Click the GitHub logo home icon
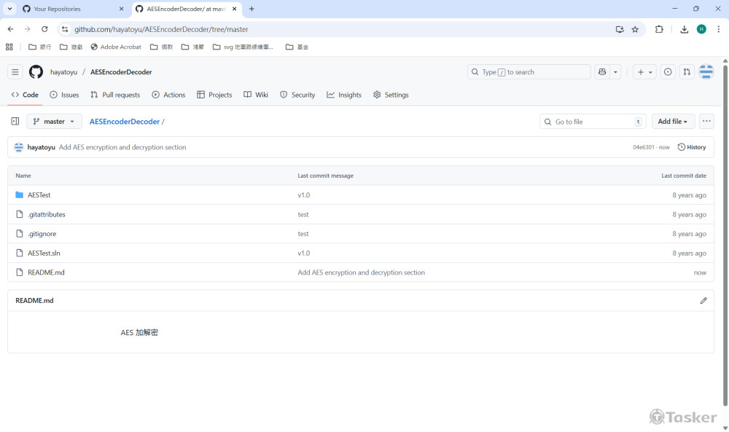Image resolution: width=729 pixels, height=432 pixels. (x=36, y=72)
